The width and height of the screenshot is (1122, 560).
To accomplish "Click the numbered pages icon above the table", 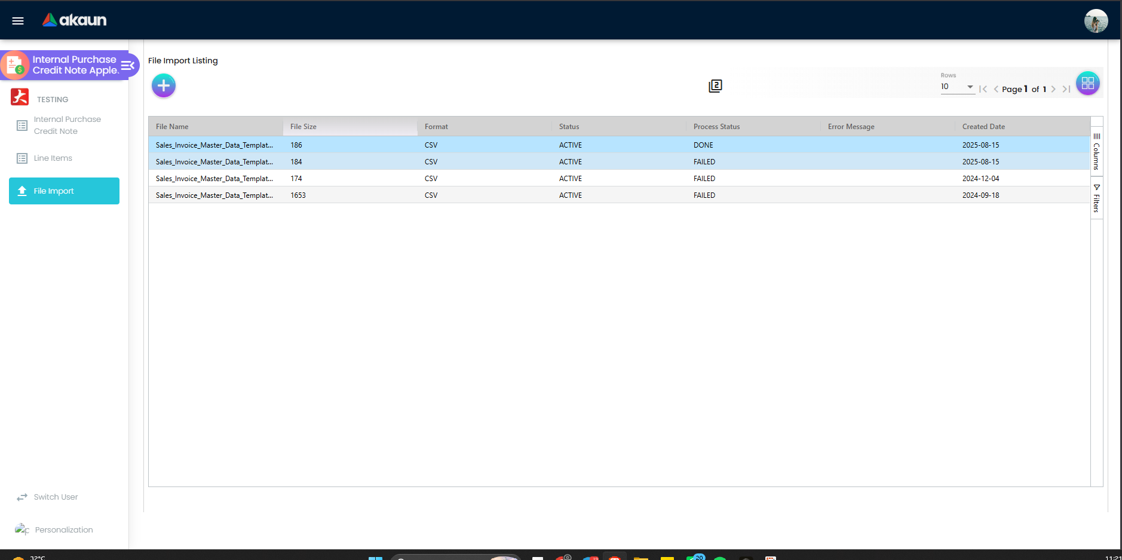I will pos(715,86).
